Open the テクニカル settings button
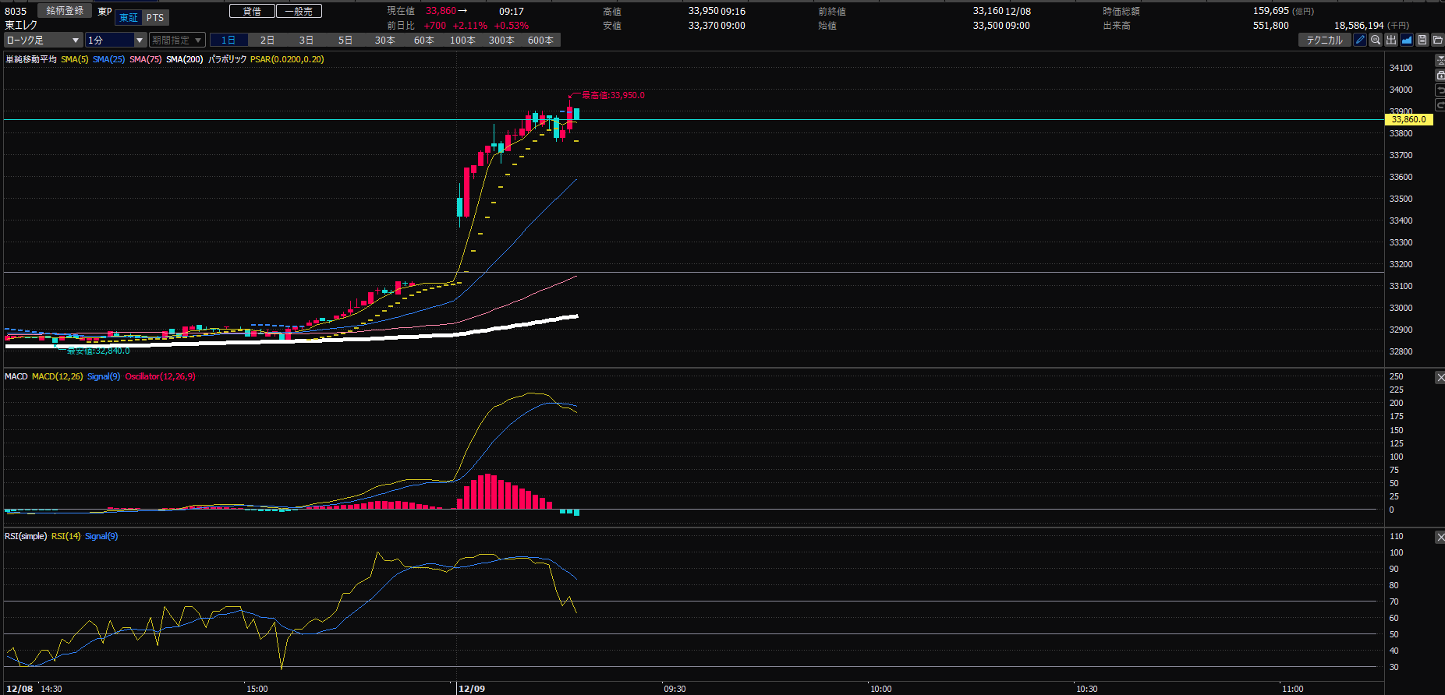This screenshot has width=1445, height=695. (1324, 40)
